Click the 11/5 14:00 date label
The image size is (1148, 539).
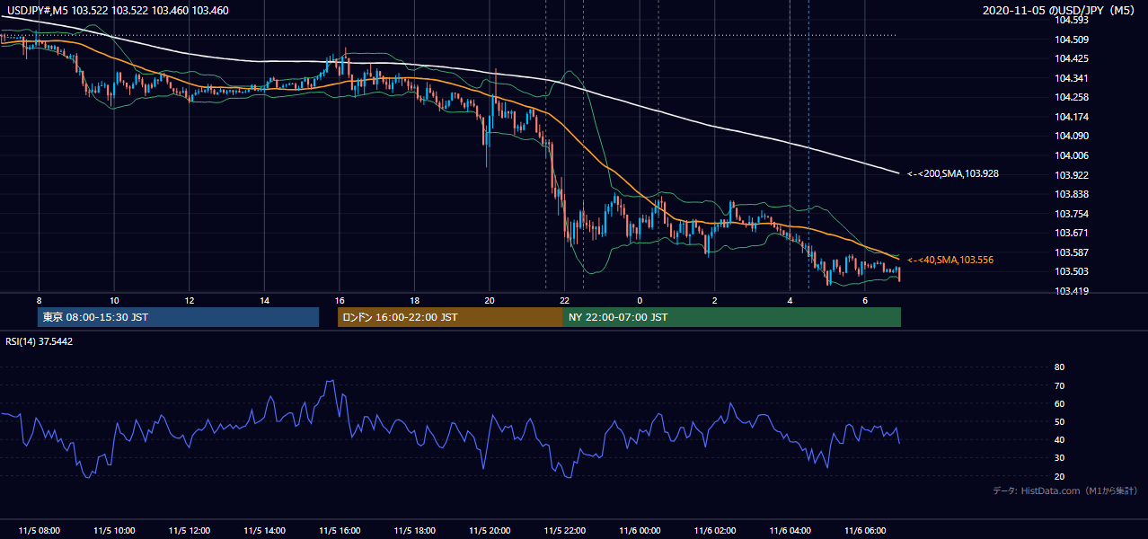pyautogui.click(x=264, y=530)
